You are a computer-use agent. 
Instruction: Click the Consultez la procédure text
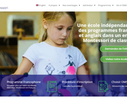(x=72, y=86)
